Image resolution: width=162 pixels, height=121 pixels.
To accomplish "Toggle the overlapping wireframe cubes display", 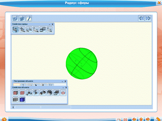I will click(56, 93).
